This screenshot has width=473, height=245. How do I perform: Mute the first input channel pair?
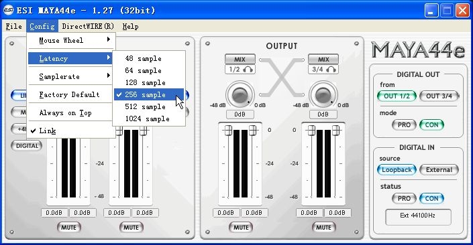pos(69,227)
